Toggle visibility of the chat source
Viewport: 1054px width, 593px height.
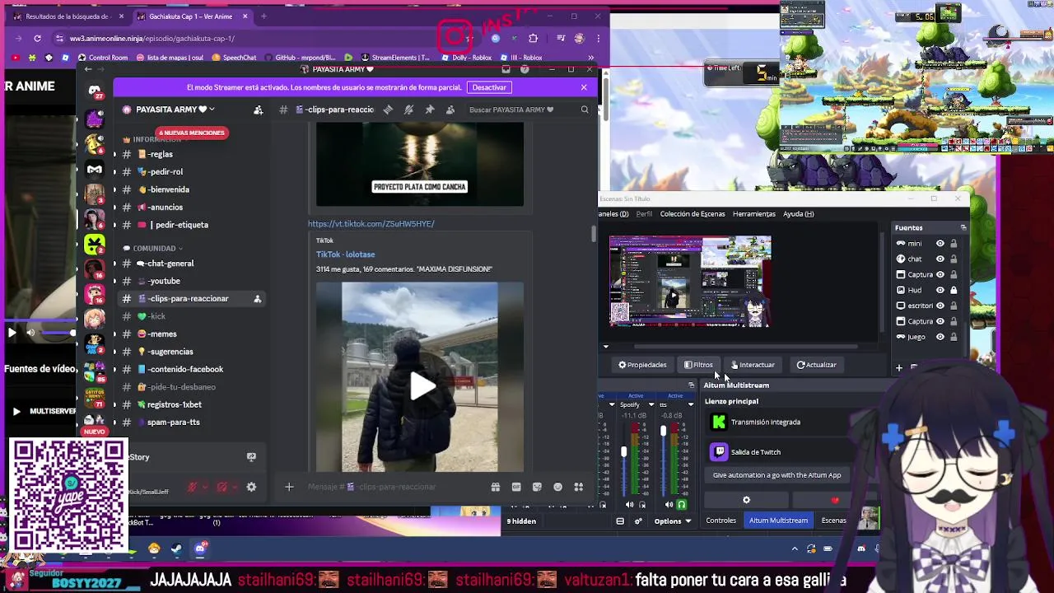pos(940,259)
